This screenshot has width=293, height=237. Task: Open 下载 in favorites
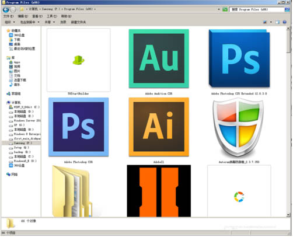tap(15, 40)
